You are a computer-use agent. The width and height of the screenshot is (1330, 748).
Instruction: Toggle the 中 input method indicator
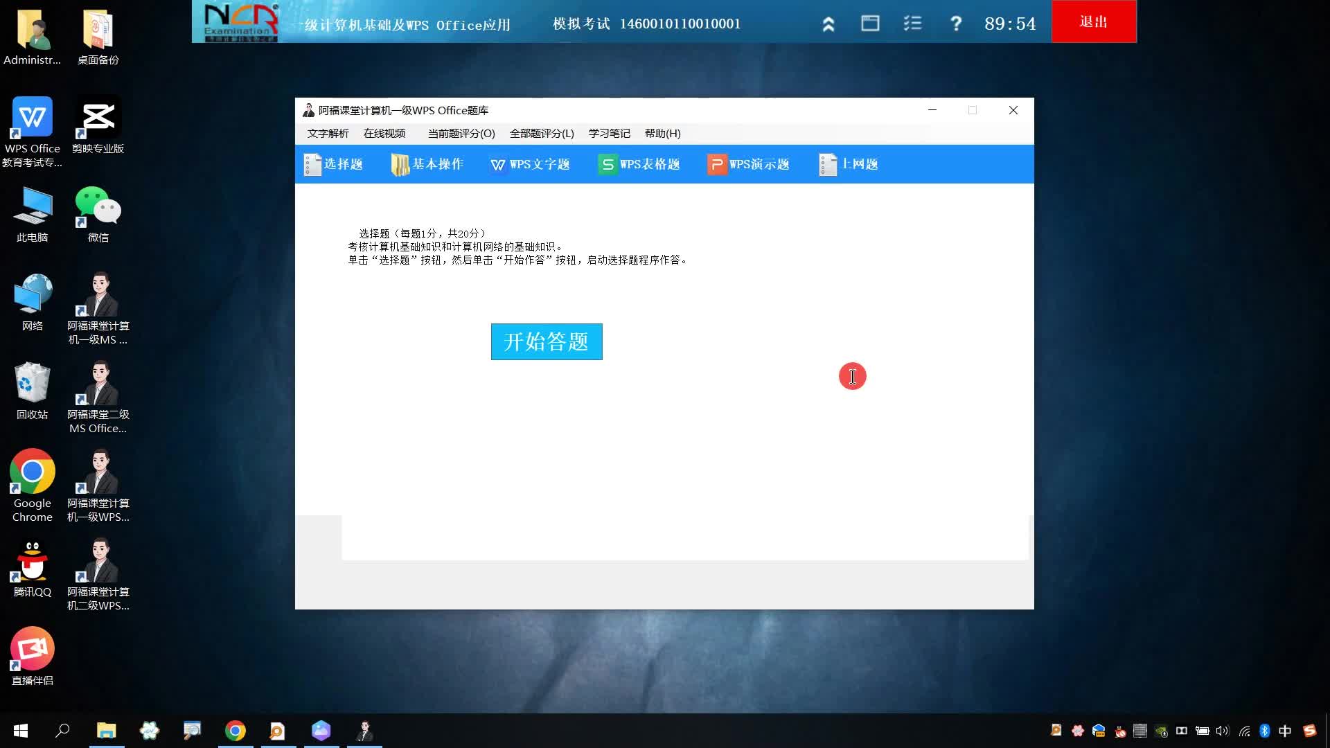click(1285, 731)
